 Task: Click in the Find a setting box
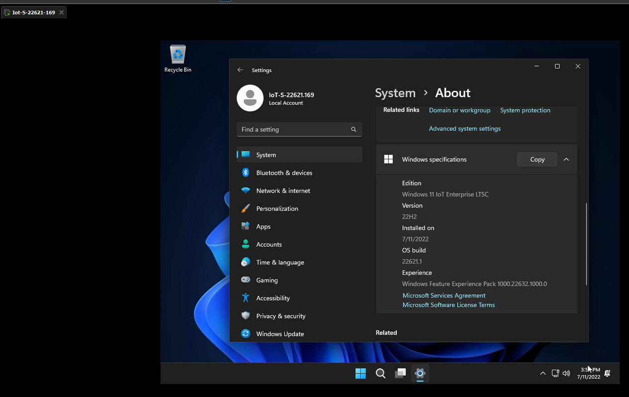pyautogui.click(x=299, y=130)
